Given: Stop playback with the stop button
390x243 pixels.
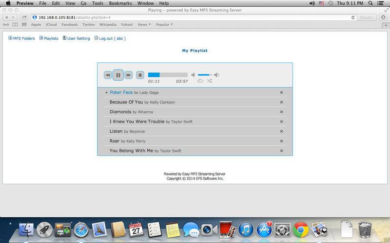Looking at the screenshot, I should coord(140,75).
